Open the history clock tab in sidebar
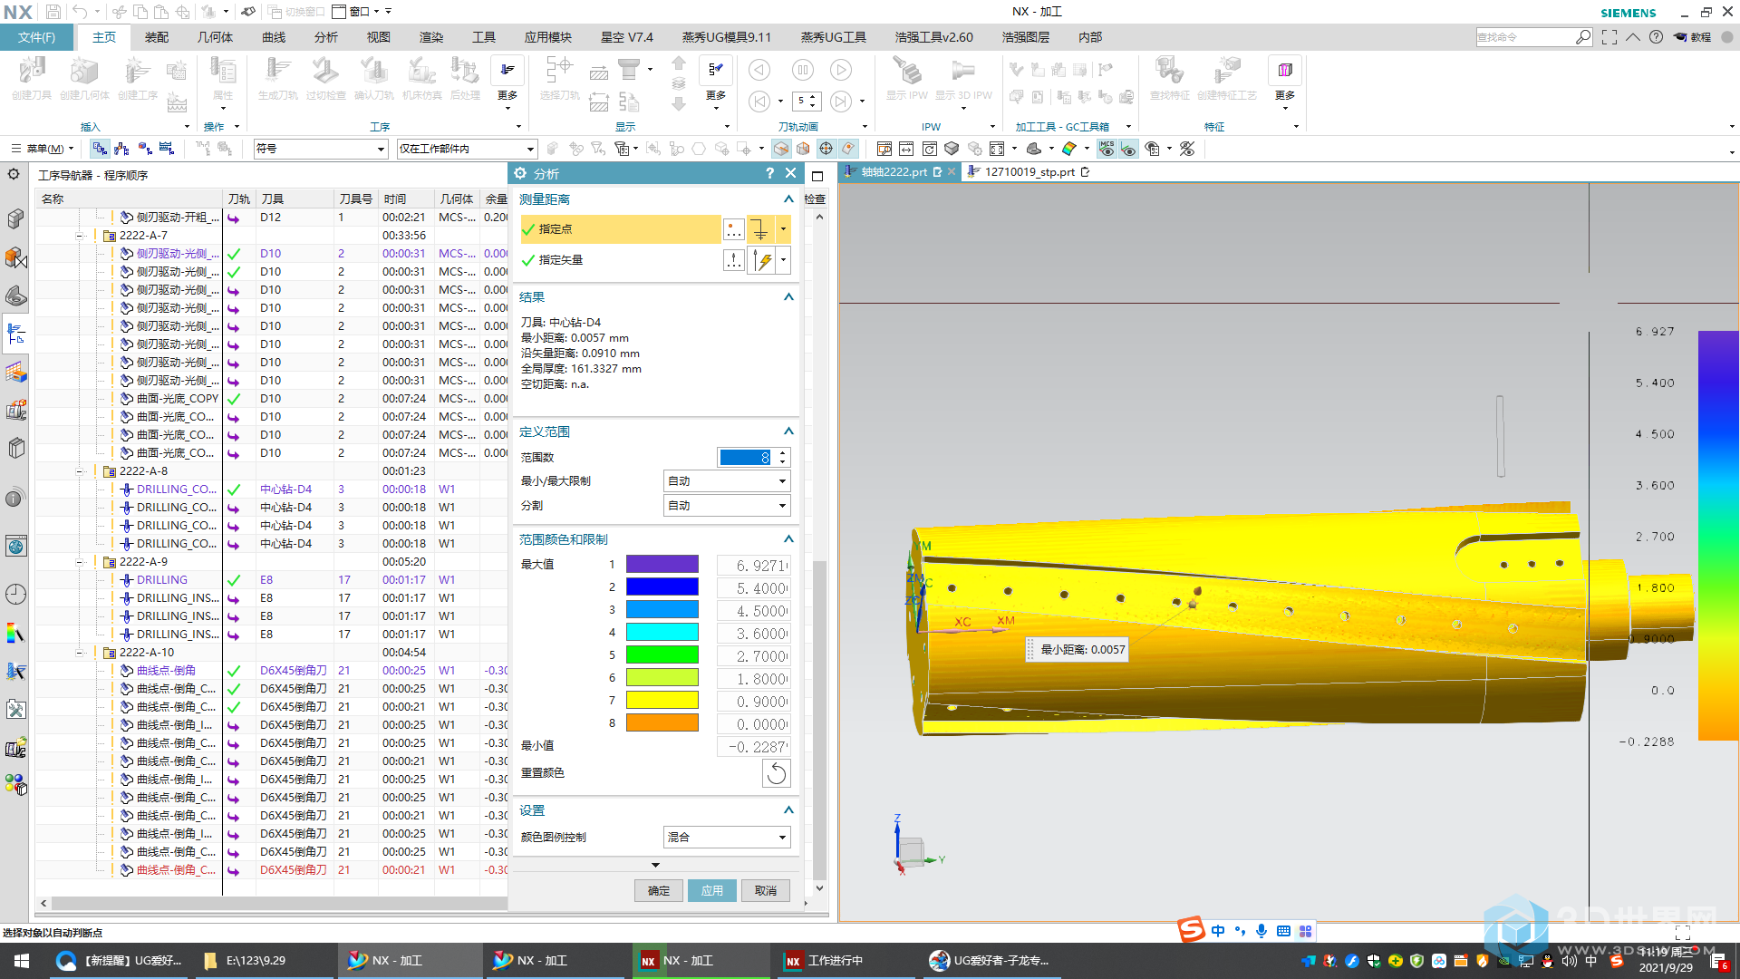Viewport: 1740px width, 979px height. coord(16,595)
